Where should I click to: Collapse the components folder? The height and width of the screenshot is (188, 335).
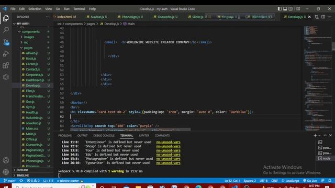32,31
